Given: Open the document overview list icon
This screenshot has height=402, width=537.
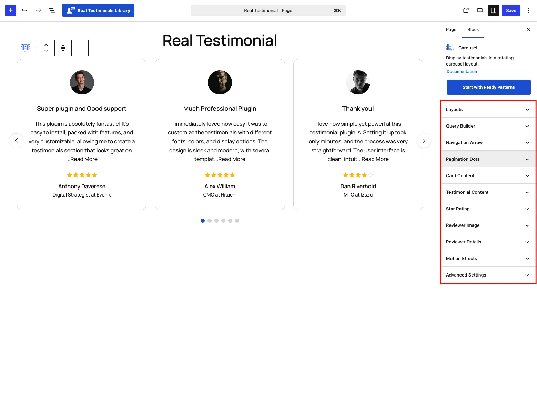Looking at the screenshot, I should tap(52, 10).
